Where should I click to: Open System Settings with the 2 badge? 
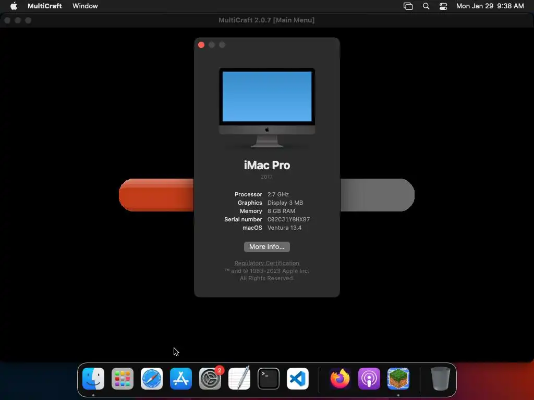[x=210, y=379]
